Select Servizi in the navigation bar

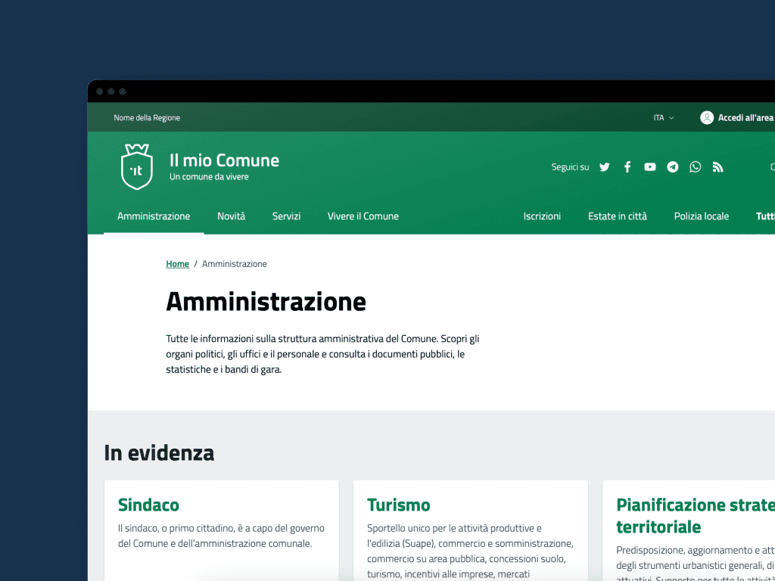tap(286, 216)
